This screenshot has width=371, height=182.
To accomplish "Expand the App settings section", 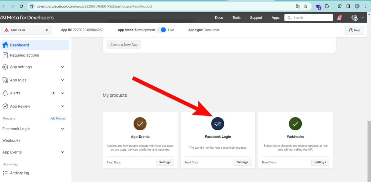I will (62, 67).
